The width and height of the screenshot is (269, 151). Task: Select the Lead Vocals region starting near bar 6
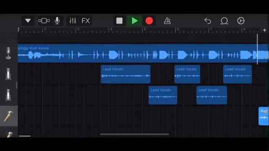[187, 74]
